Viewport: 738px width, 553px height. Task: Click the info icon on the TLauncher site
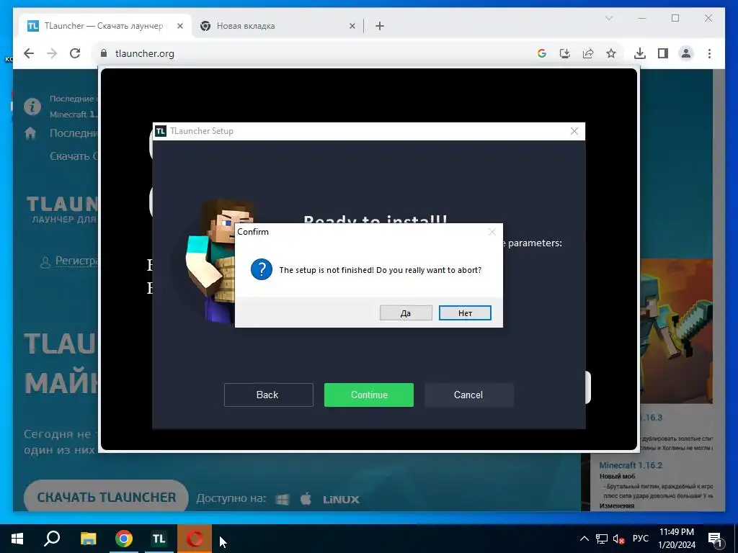(32, 107)
